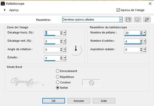Screen dimensions: 154x106
Task: Increase Angle de rotation with up arrow
Action: (x=61, y=49)
